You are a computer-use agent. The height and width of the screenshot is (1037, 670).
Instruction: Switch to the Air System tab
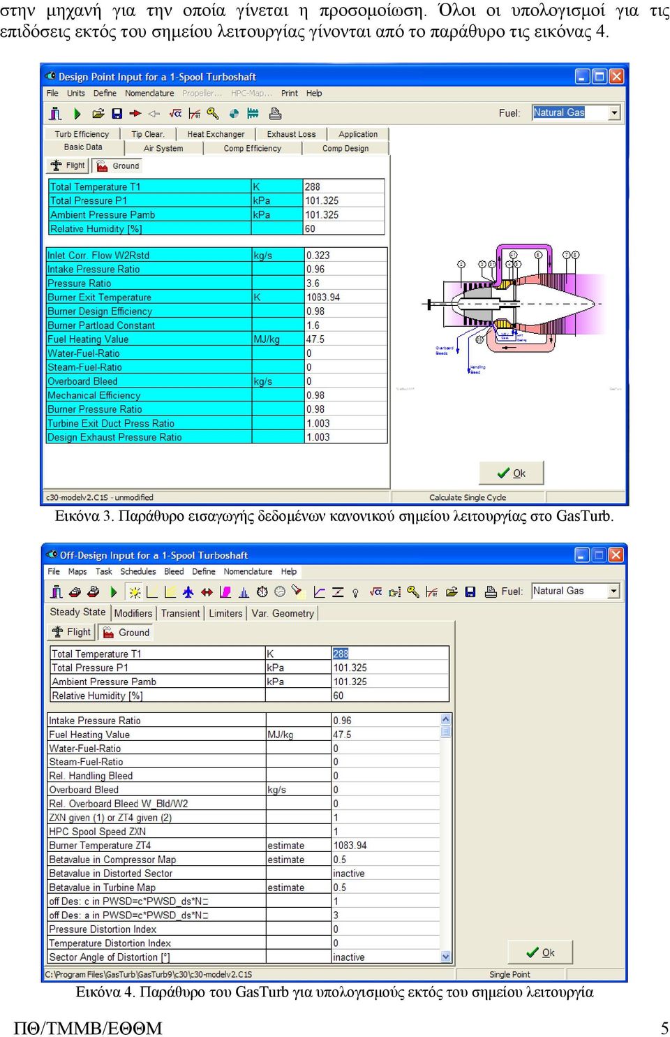point(163,148)
